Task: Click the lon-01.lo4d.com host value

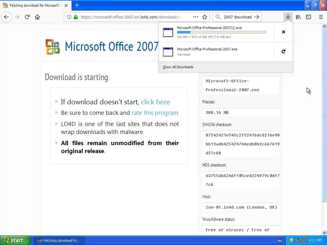Action: pos(241,207)
